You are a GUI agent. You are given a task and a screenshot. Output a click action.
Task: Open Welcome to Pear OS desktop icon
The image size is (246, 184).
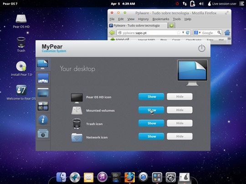pos(21,92)
